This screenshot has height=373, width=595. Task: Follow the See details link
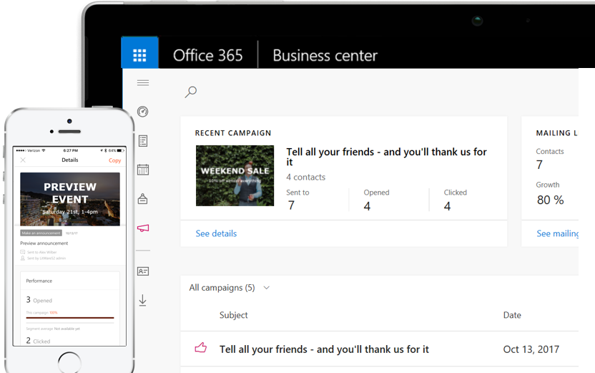pyautogui.click(x=216, y=233)
